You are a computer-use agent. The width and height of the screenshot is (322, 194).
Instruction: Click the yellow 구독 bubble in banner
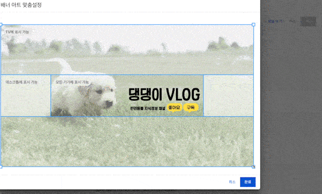pyautogui.click(x=191, y=108)
